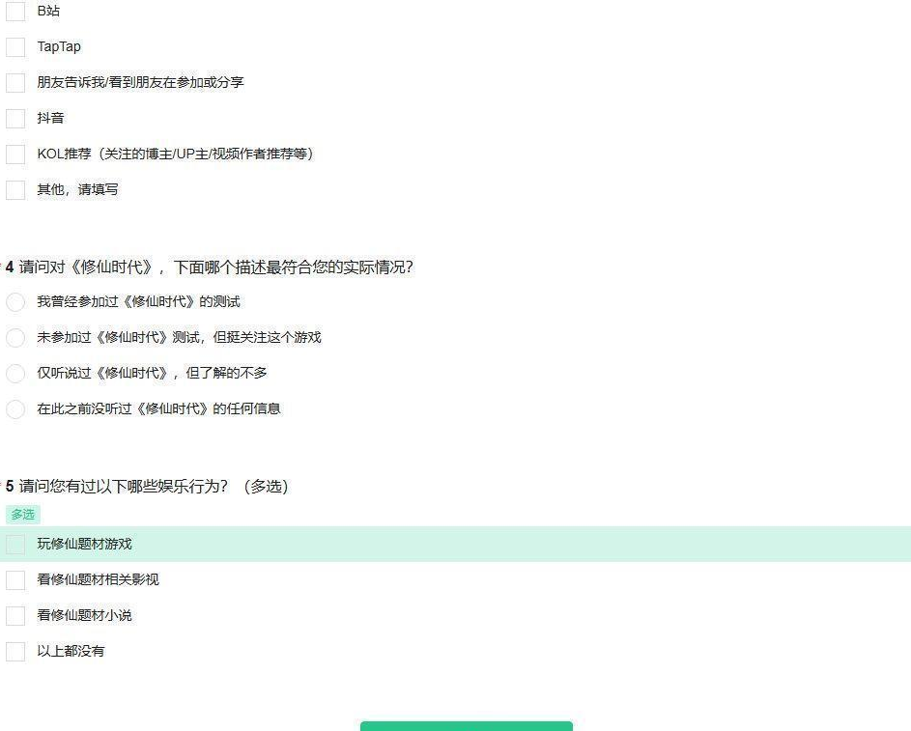Viewport: 911px width, 731px height.
Task: Check the 玩修仙题材游戏 checkbox
Action: click(15, 544)
